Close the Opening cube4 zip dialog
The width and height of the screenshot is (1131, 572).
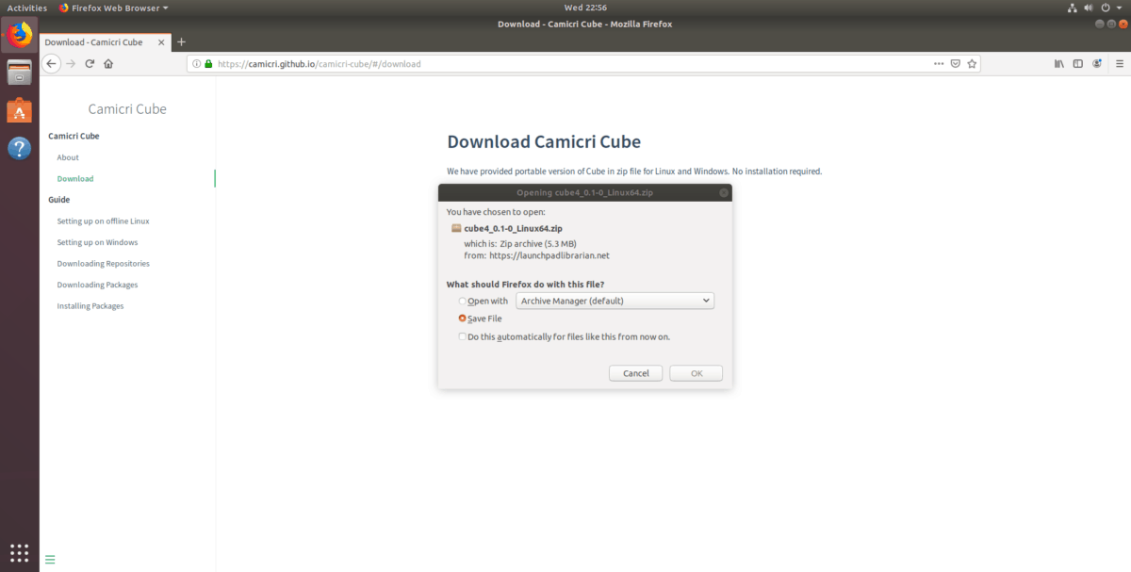coord(724,192)
